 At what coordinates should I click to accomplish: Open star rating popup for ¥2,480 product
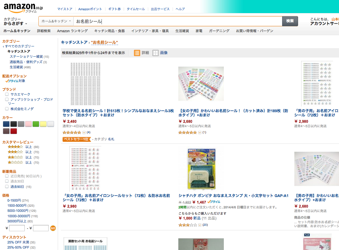point(84,132)
